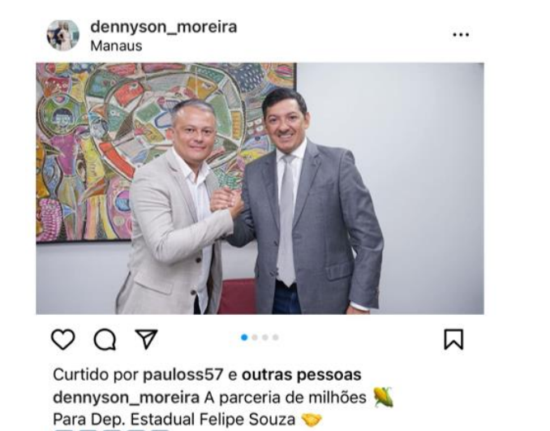This screenshot has height=431, width=550.
Task: Jump to third carousel dot indicator
Action: click(265, 338)
